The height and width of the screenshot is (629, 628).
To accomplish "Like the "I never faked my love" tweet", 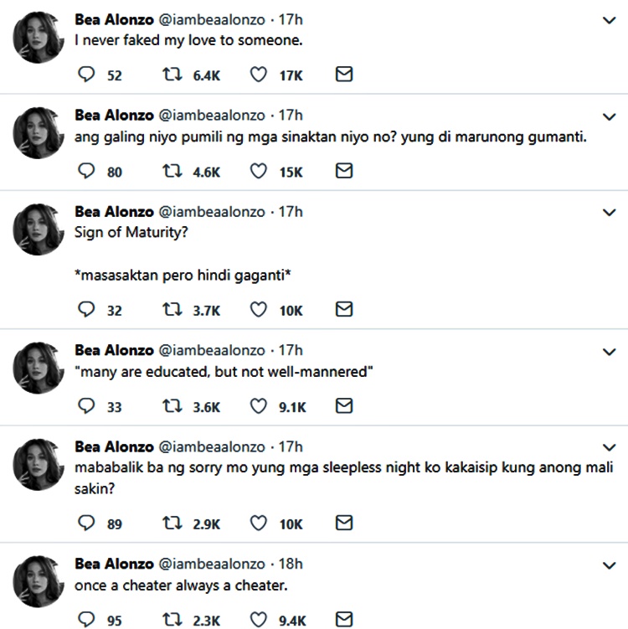I will (259, 75).
